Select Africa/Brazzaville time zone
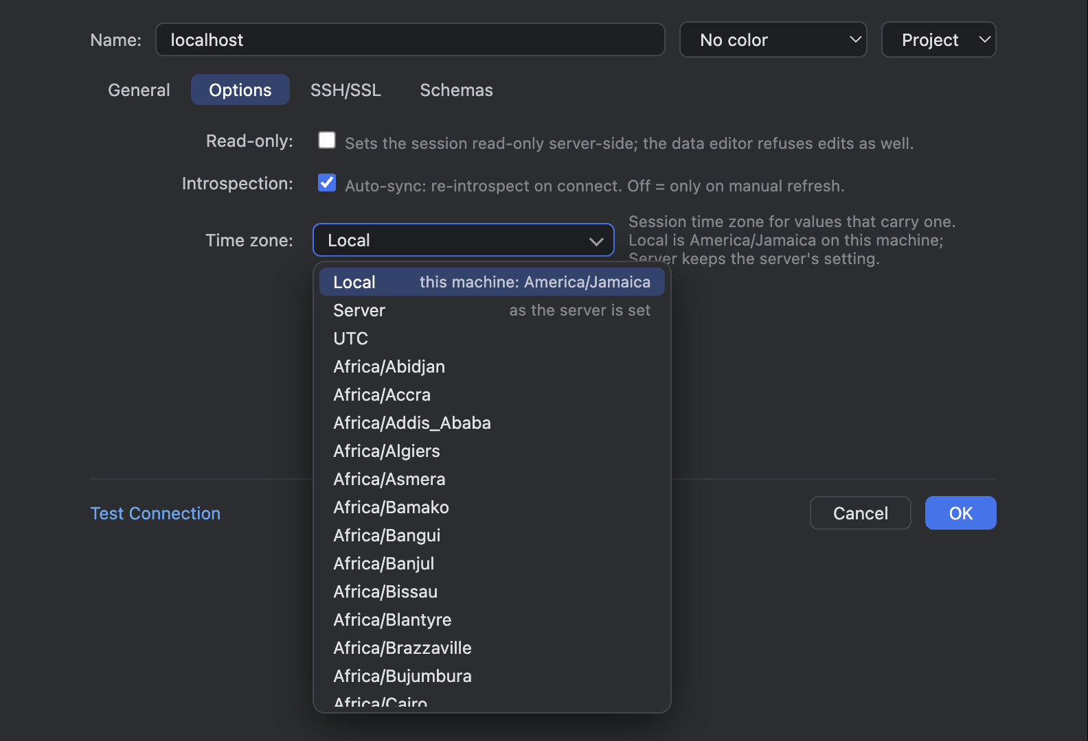 (x=492, y=648)
